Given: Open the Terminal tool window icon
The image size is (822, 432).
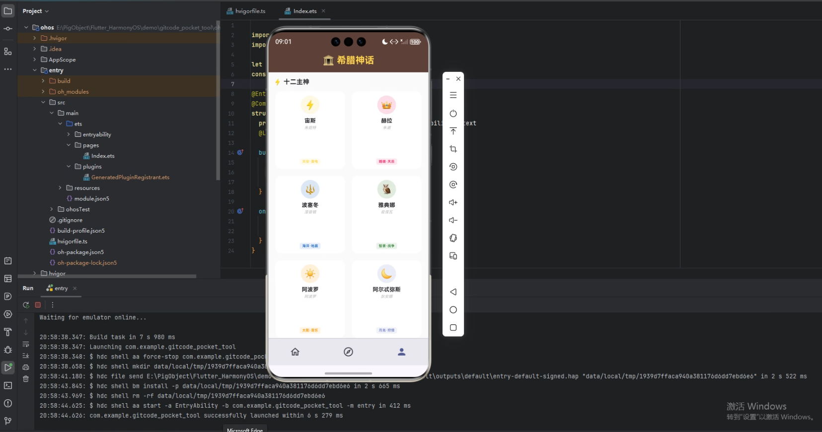Looking at the screenshot, I should click(8, 385).
